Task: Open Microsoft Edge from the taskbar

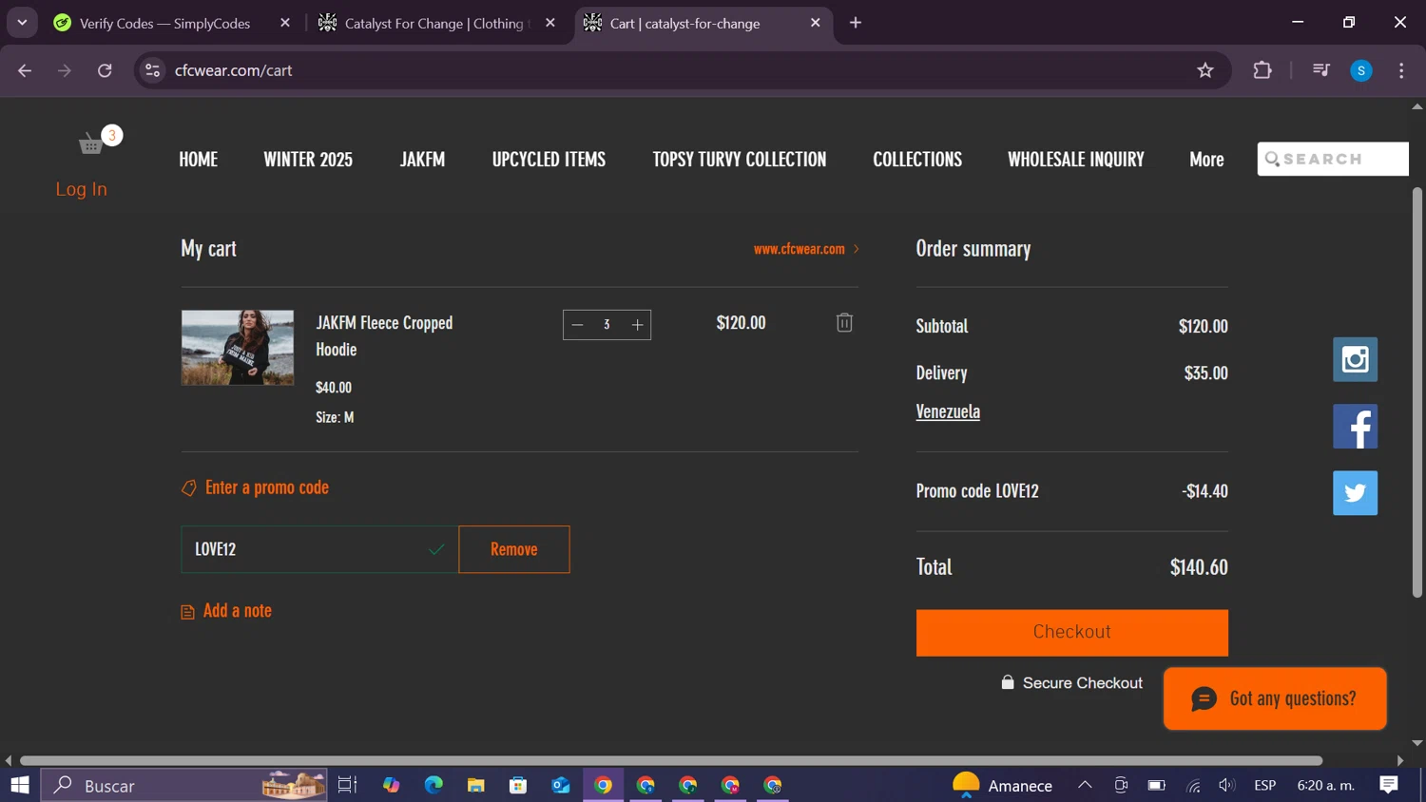Action: coord(434,785)
